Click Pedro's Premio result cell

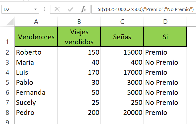coord(165,112)
